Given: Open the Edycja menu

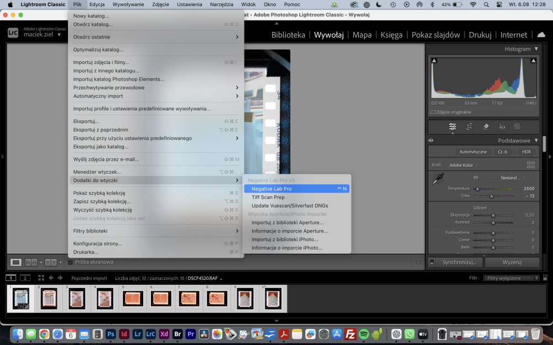Looking at the screenshot, I should (x=97, y=4).
